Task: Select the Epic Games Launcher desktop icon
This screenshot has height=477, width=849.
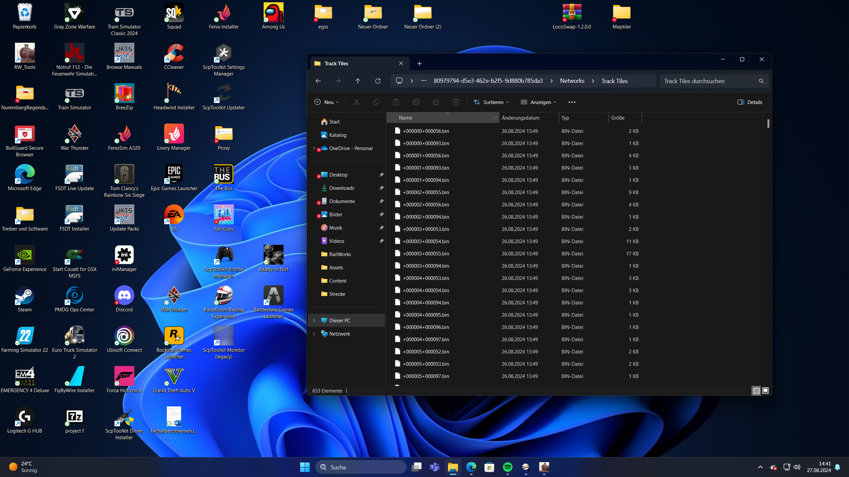Action: pyautogui.click(x=174, y=178)
